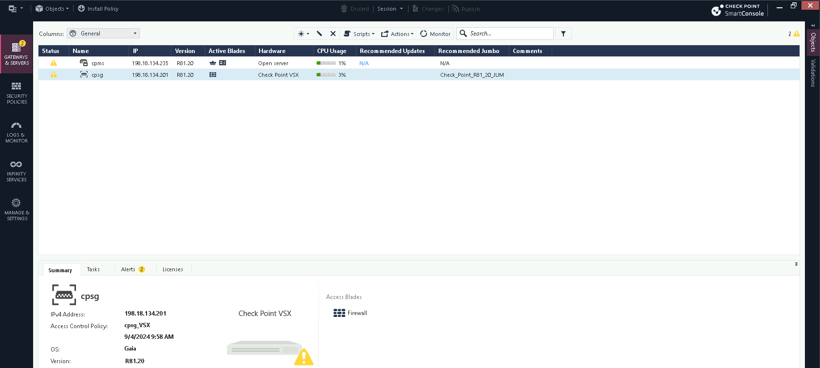Viewport: 820px width, 368px height.
Task: Click the Monitor button
Action: 435,34
